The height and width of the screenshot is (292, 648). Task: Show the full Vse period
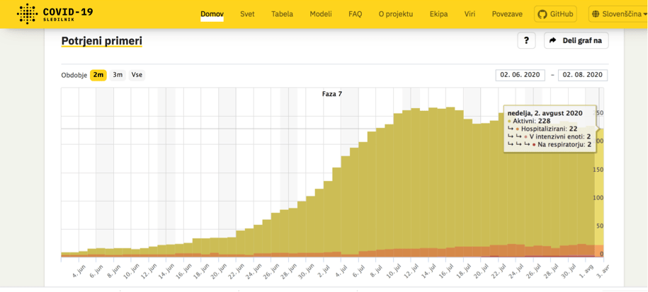pos(137,75)
